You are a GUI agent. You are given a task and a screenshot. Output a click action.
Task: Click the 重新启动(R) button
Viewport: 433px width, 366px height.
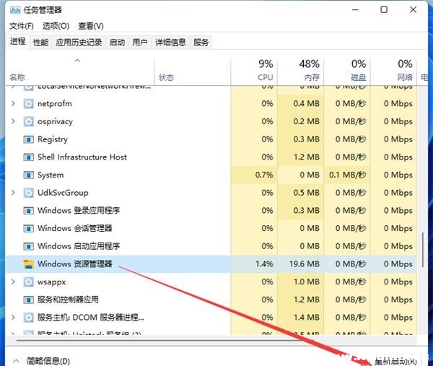(395, 361)
